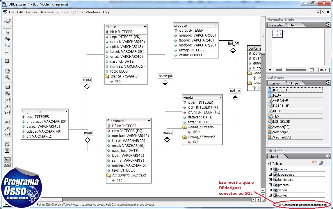Click the small zoom-out box beside the slider
This screenshot has width=333, height=209.
(x=270, y=70)
